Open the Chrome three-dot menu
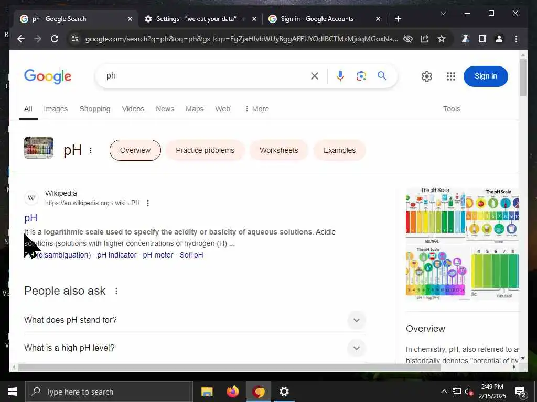537x402 pixels. coord(516,39)
